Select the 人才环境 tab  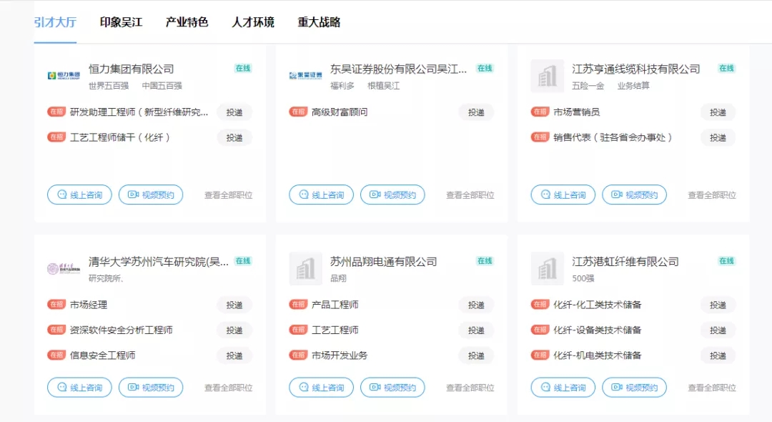pos(252,22)
